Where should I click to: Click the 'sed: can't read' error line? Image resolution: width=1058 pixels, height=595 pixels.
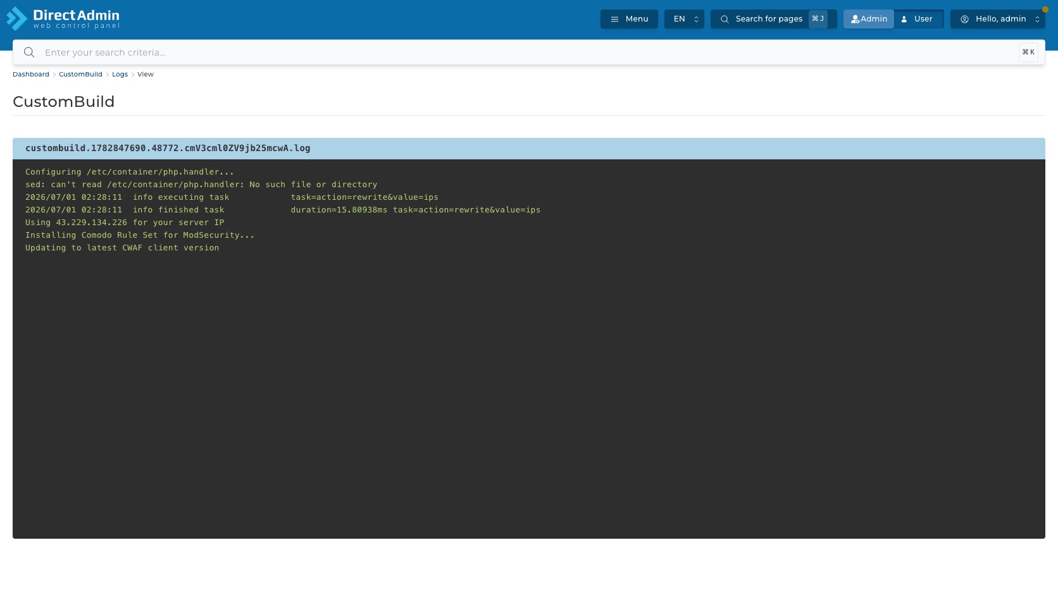tap(201, 185)
